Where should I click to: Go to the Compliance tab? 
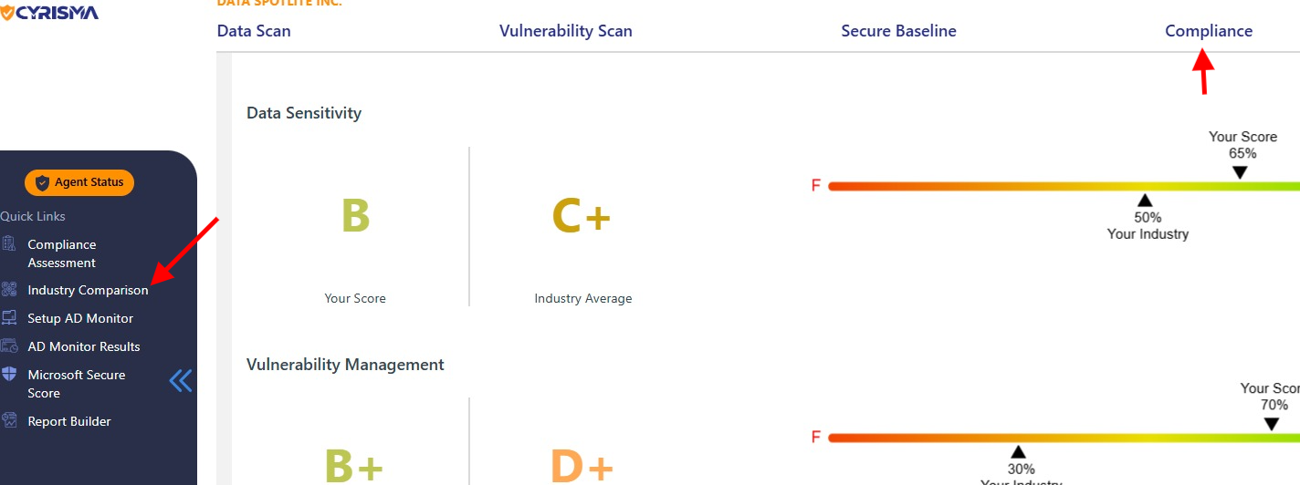coord(1208,31)
